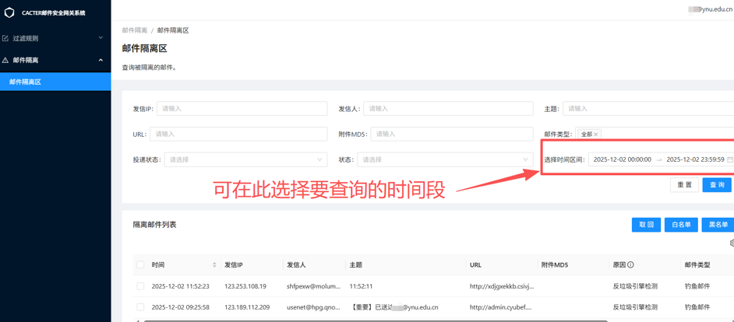
Task: Check the row dated 2025-12-02 11:52:23
Action: coord(140,286)
